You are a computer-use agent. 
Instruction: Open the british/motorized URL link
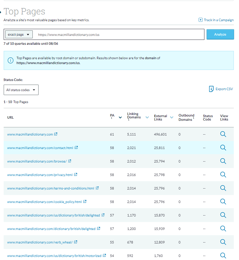(54, 256)
